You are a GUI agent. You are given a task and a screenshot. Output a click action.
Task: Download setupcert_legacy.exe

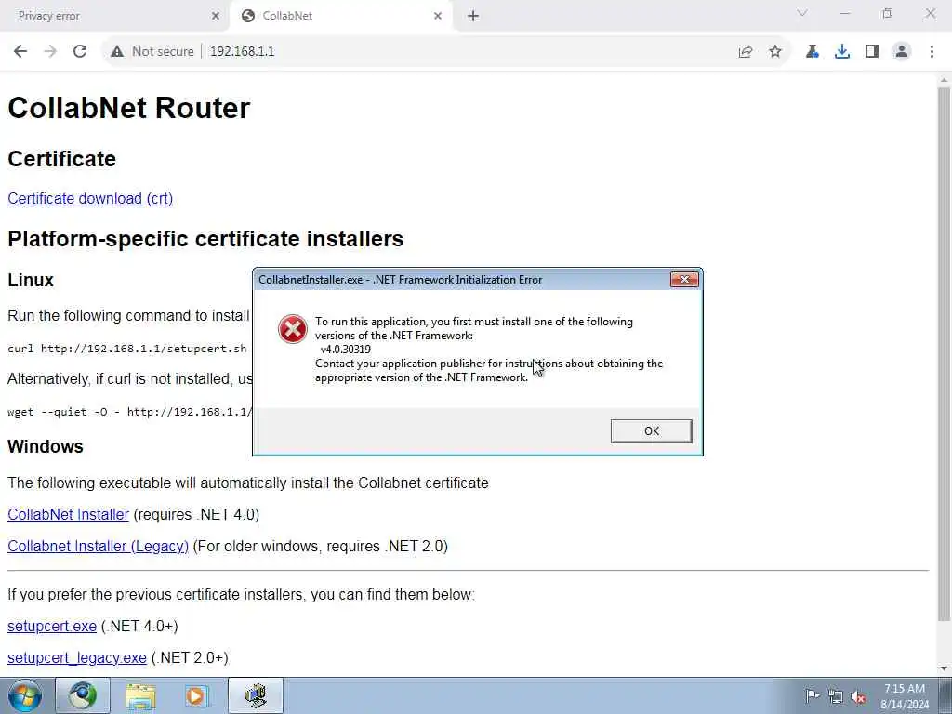76,657
